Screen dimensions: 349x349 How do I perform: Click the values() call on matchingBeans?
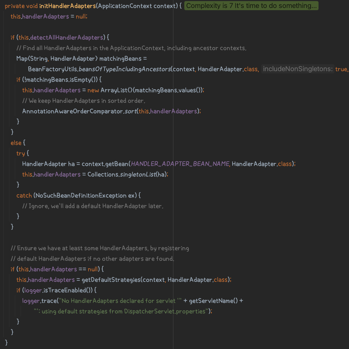point(190,90)
